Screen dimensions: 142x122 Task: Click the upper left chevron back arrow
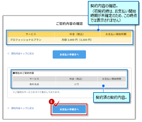(8, 54)
